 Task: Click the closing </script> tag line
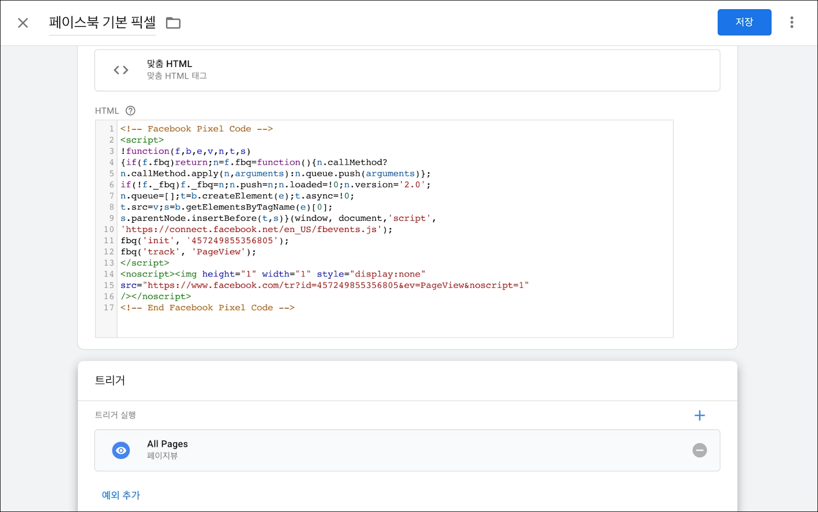pos(145,263)
